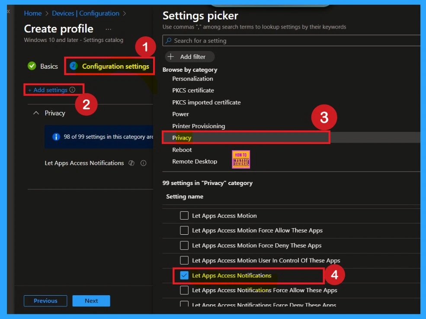Image resolution: width=426 pixels, height=319 pixels.
Task: Go to the Basics step tab
Action: point(48,66)
